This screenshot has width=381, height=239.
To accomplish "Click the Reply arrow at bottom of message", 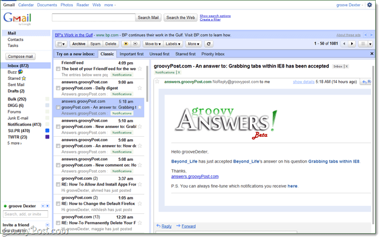I will tap(158, 226).
